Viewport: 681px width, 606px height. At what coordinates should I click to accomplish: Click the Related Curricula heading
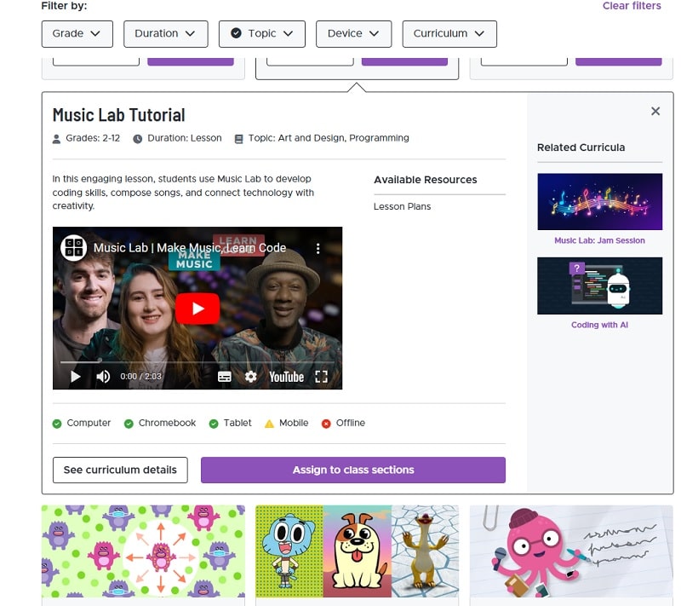point(581,147)
